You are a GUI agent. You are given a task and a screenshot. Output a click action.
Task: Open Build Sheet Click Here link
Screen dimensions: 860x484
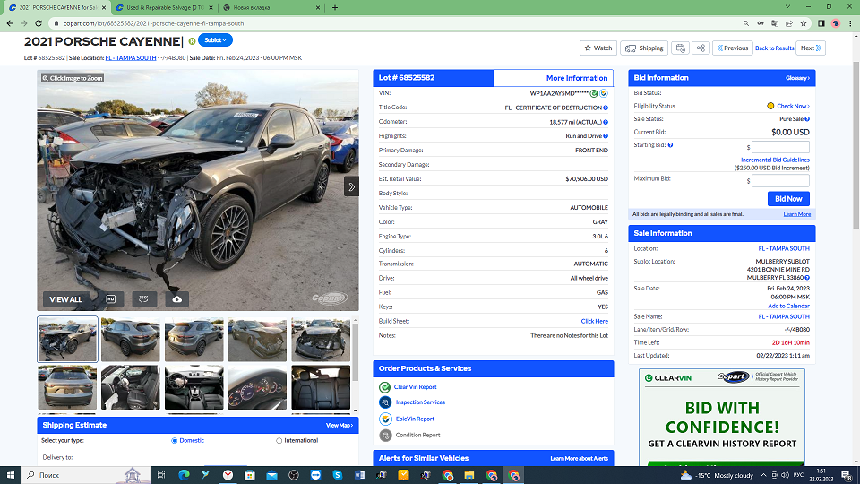(594, 321)
